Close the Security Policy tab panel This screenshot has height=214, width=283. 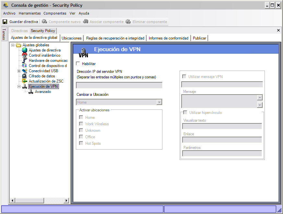point(278,30)
